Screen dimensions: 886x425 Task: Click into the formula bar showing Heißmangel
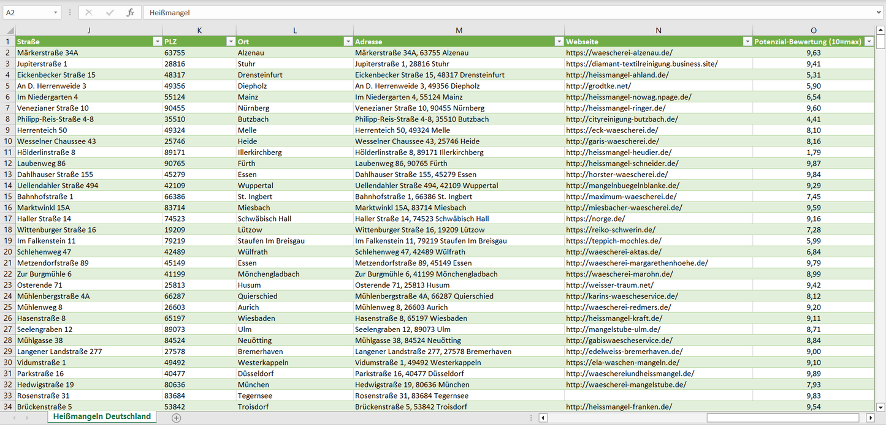pyautogui.click(x=491, y=12)
